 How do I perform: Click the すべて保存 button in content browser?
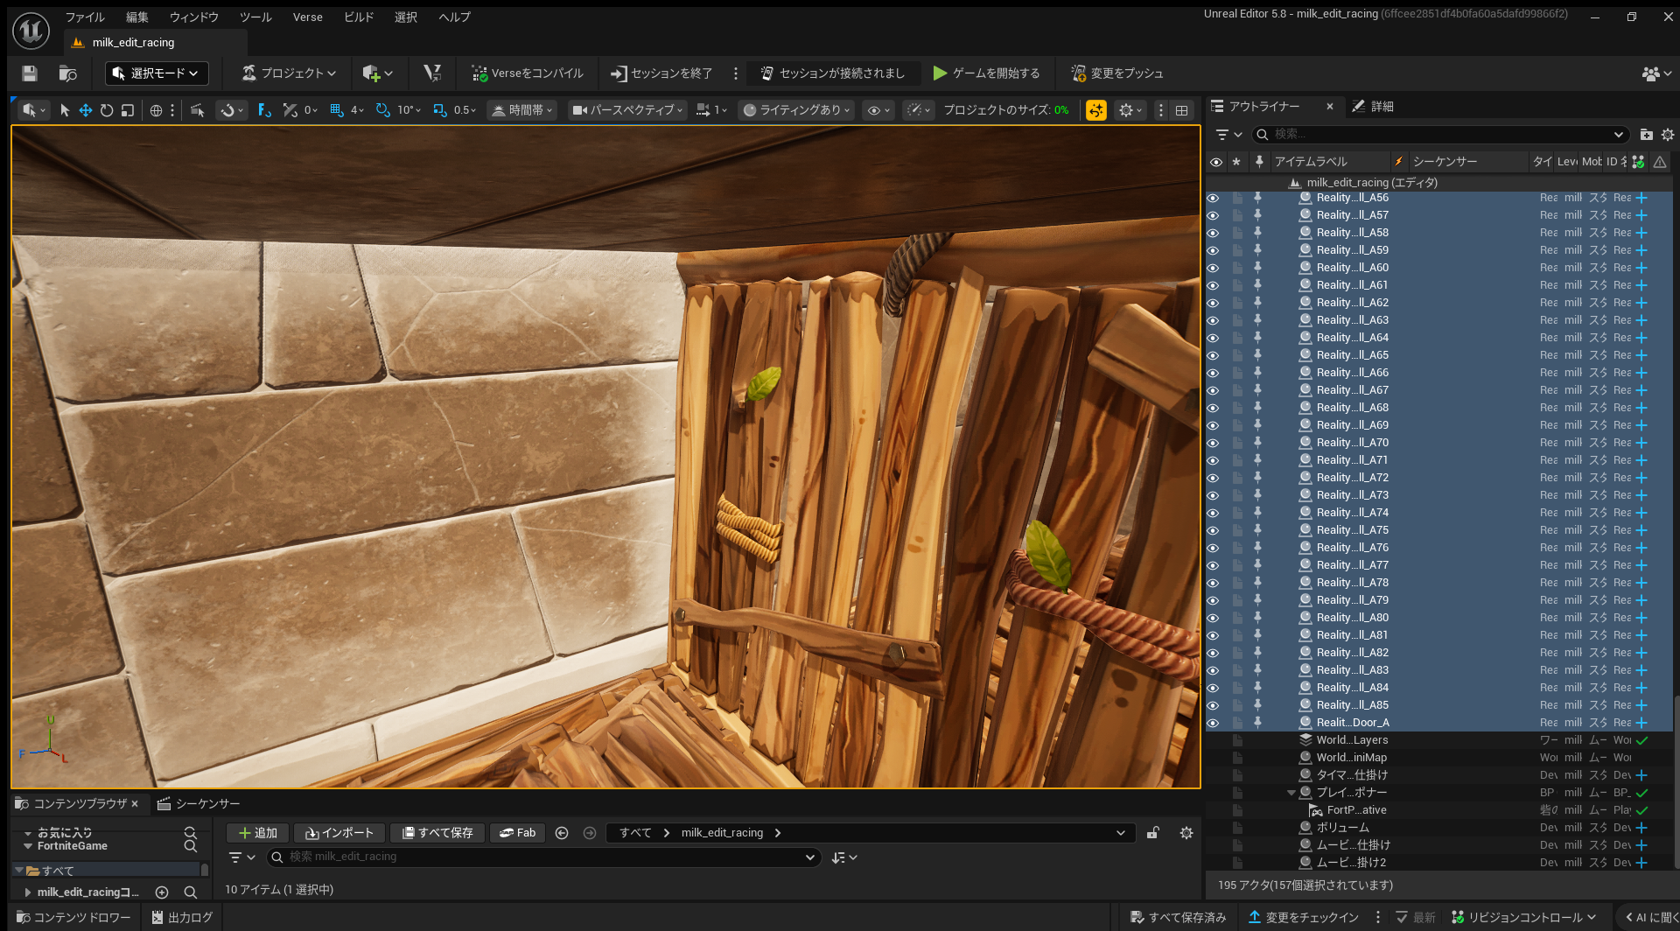[437, 833]
